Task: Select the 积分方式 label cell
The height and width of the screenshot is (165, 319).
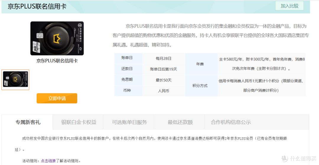Action: [x=201, y=86]
